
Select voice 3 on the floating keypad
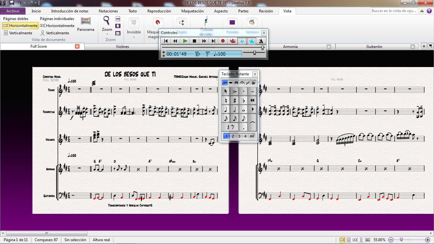pyautogui.click(x=239, y=136)
